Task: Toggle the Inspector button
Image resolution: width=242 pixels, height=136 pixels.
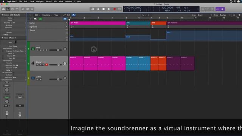Action: [x=8, y=9]
